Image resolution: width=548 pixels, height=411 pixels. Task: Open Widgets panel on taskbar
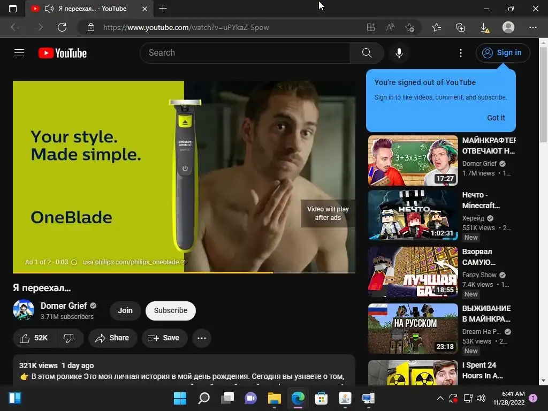(15, 398)
